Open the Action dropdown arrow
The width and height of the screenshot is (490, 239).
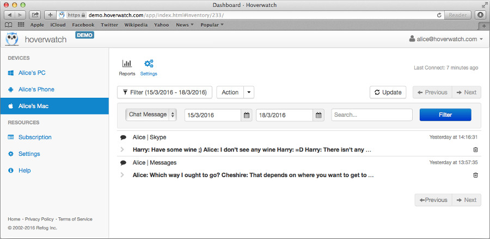click(x=249, y=92)
